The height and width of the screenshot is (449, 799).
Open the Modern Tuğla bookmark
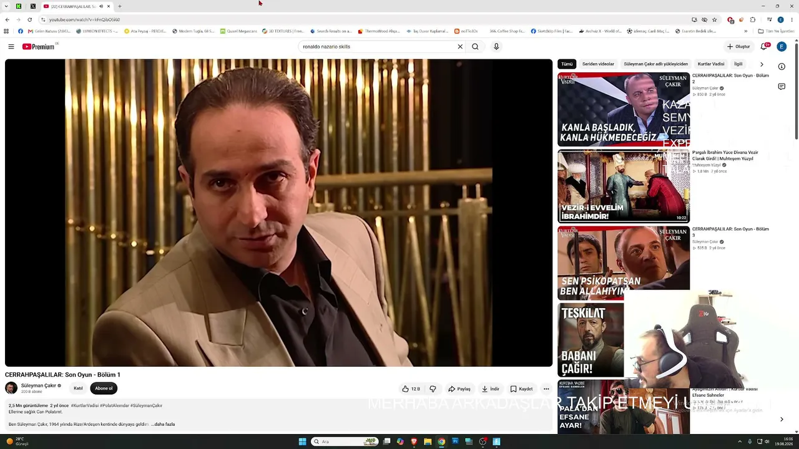pyautogui.click(x=194, y=31)
